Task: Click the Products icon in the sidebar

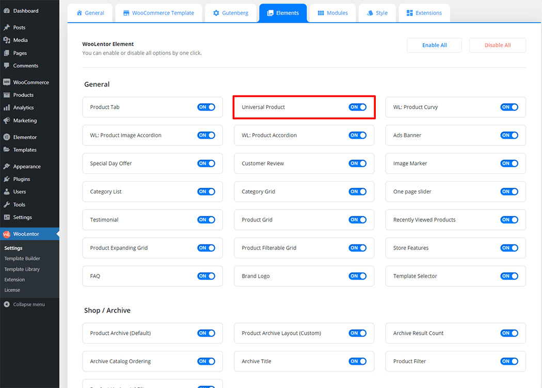Action: (7, 95)
